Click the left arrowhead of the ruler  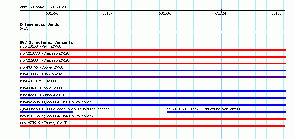click(x=21, y=10)
